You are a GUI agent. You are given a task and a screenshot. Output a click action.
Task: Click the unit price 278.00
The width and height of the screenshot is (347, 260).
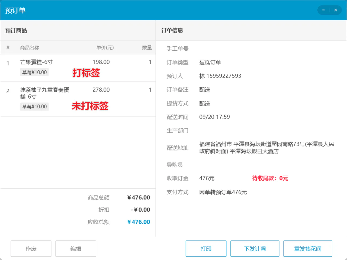click(x=101, y=90)
